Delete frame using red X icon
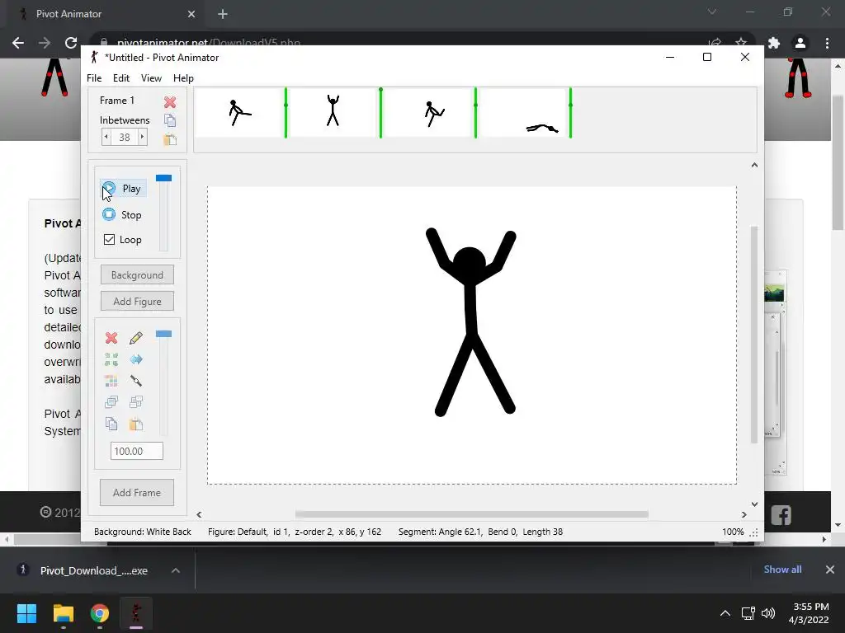 (170, 101)
